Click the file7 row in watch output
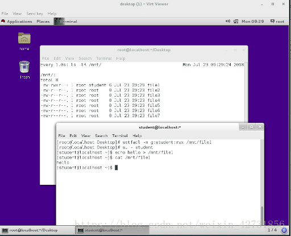The image size is (291, 236). point(100,115)
